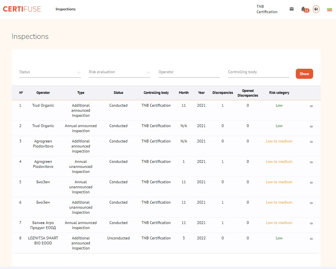Select TNB Certification in header
336x269 pixels.
[267, 9]
